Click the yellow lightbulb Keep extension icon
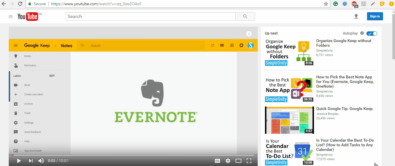This screenshot has height=166, width=395. [382, 4]
